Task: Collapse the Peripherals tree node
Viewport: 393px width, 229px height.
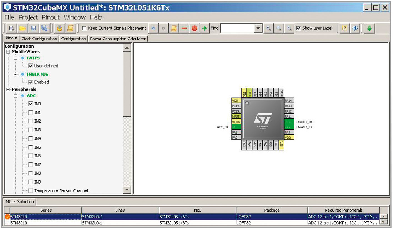Action: click(x=8, y=89)
